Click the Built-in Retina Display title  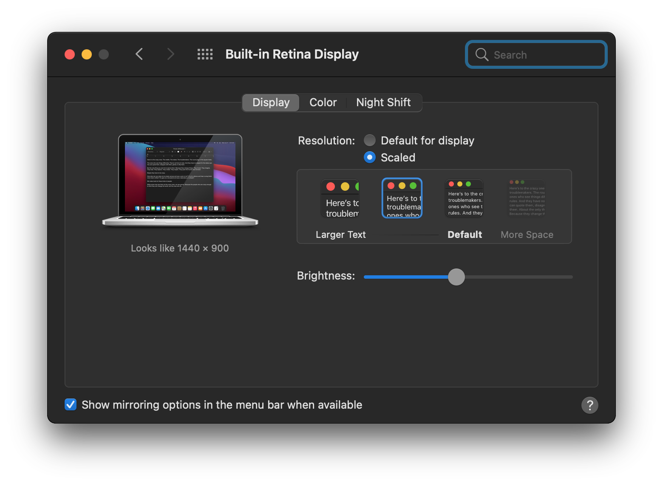(x=292, y=54)
